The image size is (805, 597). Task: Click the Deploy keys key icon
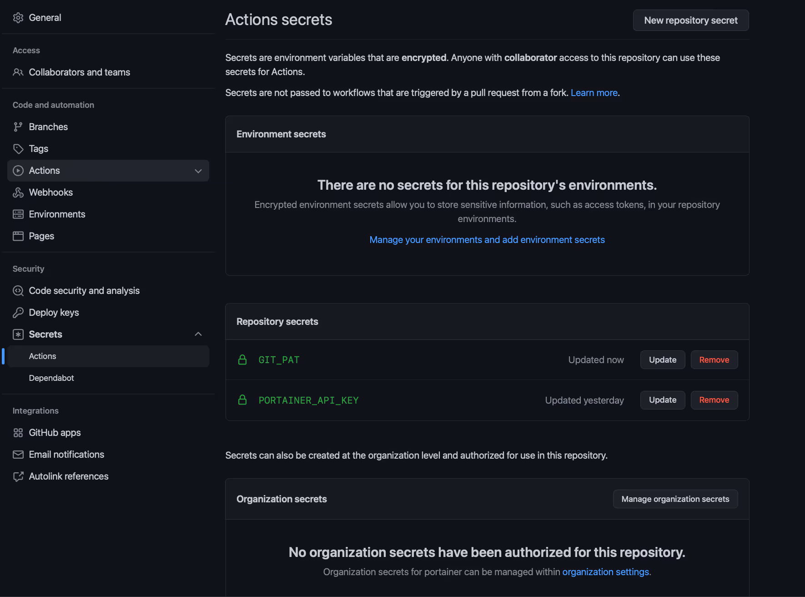tap(18, 313)
